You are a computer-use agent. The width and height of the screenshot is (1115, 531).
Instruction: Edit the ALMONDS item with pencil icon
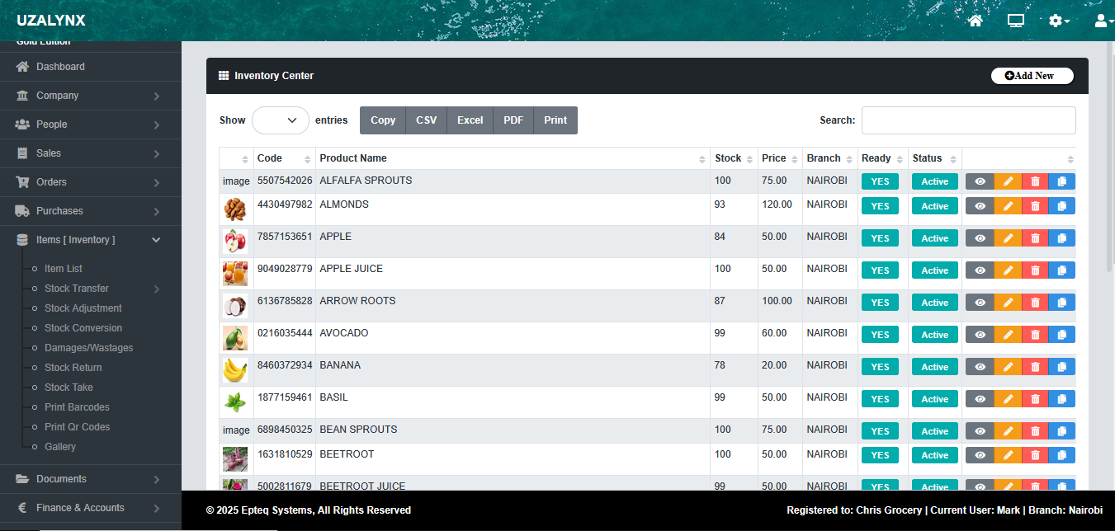1008,206
